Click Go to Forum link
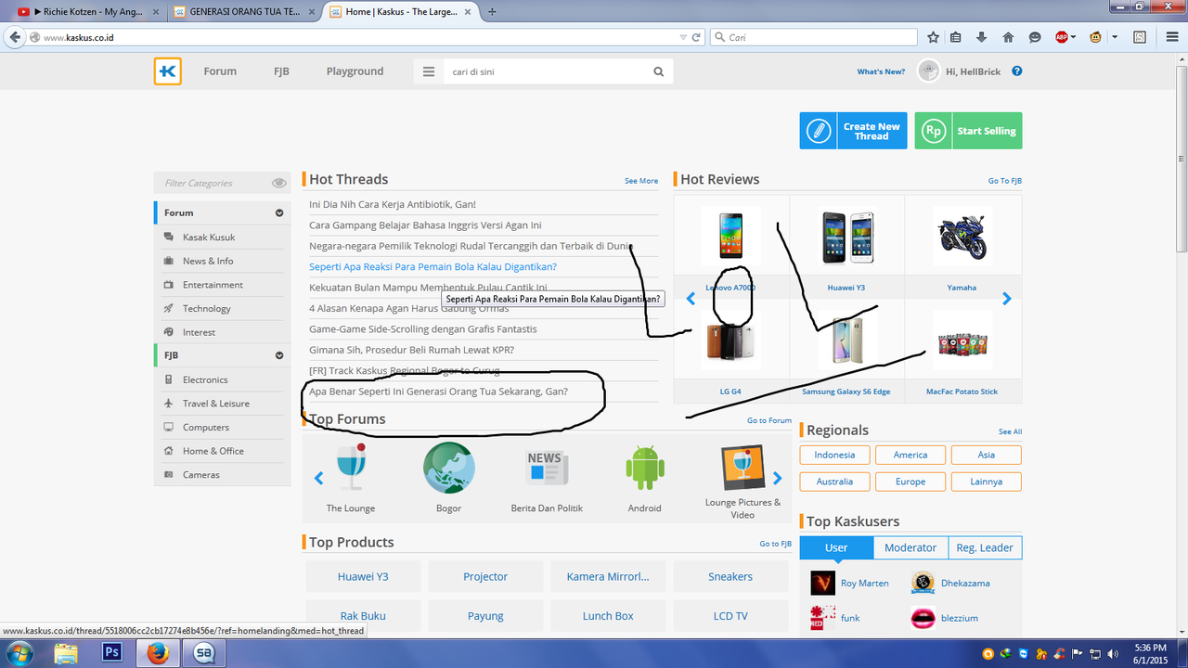Viewport: 1188px width, 668px height. (769, 420)
